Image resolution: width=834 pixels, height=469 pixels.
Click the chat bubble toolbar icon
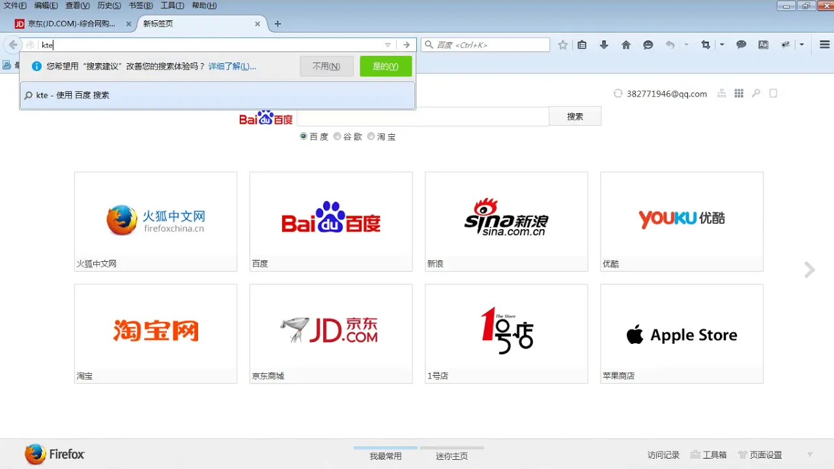[741, 45]
